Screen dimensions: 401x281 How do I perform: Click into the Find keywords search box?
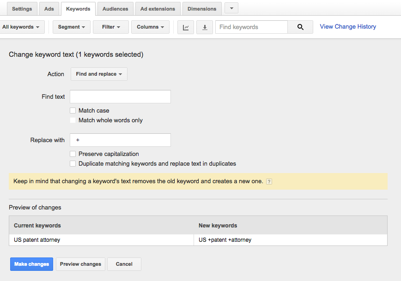(252, 27)
